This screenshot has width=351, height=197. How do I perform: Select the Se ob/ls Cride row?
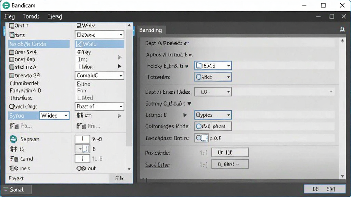coord(39,44)
